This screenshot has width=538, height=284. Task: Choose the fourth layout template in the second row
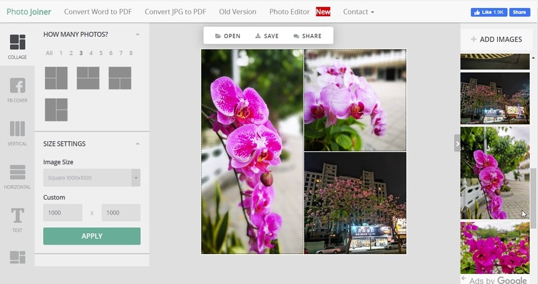tap(56, 109)
